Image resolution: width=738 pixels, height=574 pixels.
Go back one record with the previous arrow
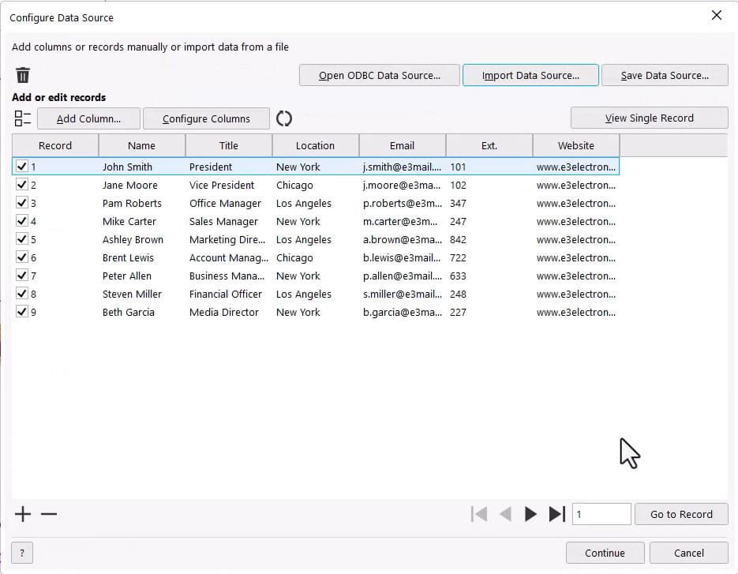505,513
